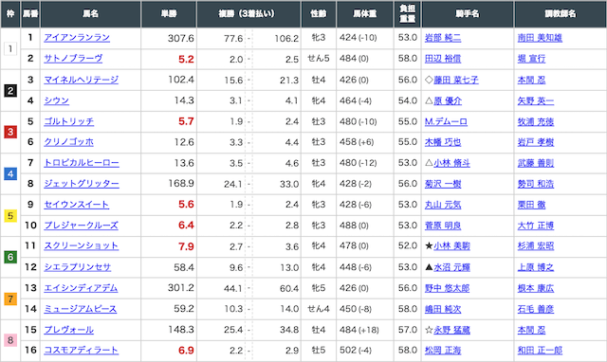
Task: Click win odds 307.6
Action: 181,38
